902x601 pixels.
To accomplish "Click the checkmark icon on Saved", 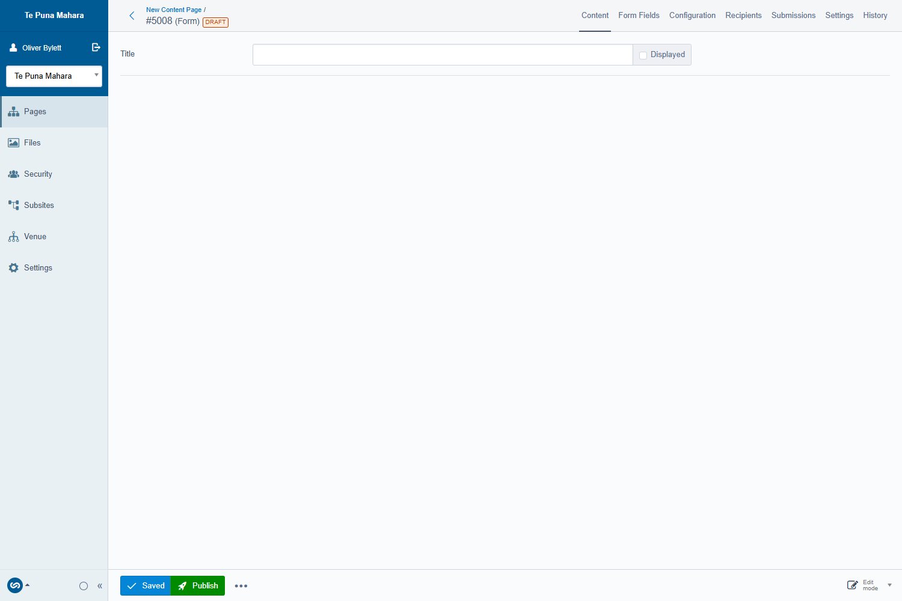I will click(x=132, y=586).
